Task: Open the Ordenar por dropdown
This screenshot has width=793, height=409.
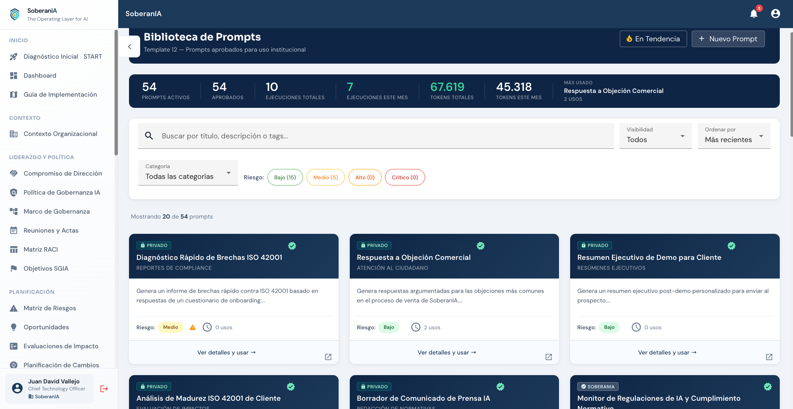Action: (x=734, y=136)
